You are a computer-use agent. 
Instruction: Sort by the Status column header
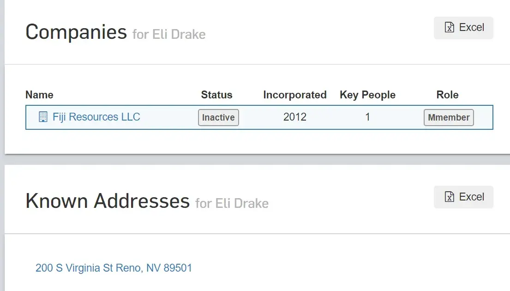[x=216, y=95]
